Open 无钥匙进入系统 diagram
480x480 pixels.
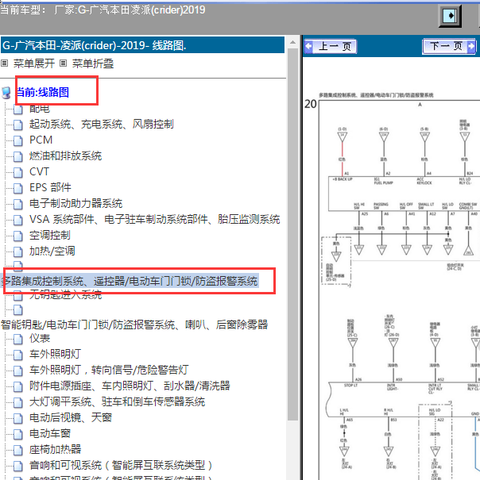(65, 295)
